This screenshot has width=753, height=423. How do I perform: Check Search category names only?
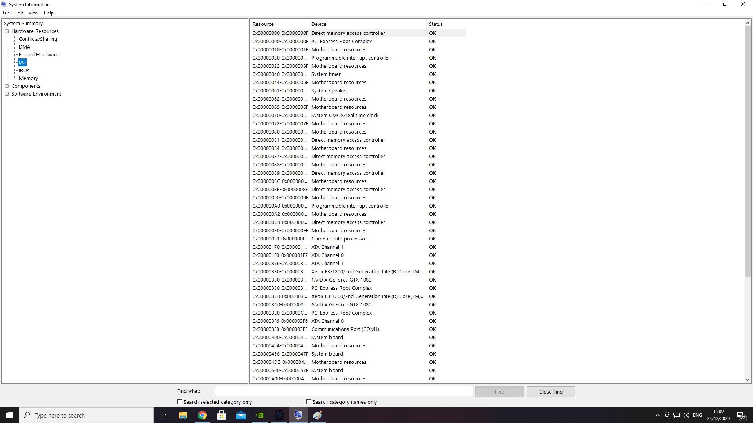coord(309,402)
